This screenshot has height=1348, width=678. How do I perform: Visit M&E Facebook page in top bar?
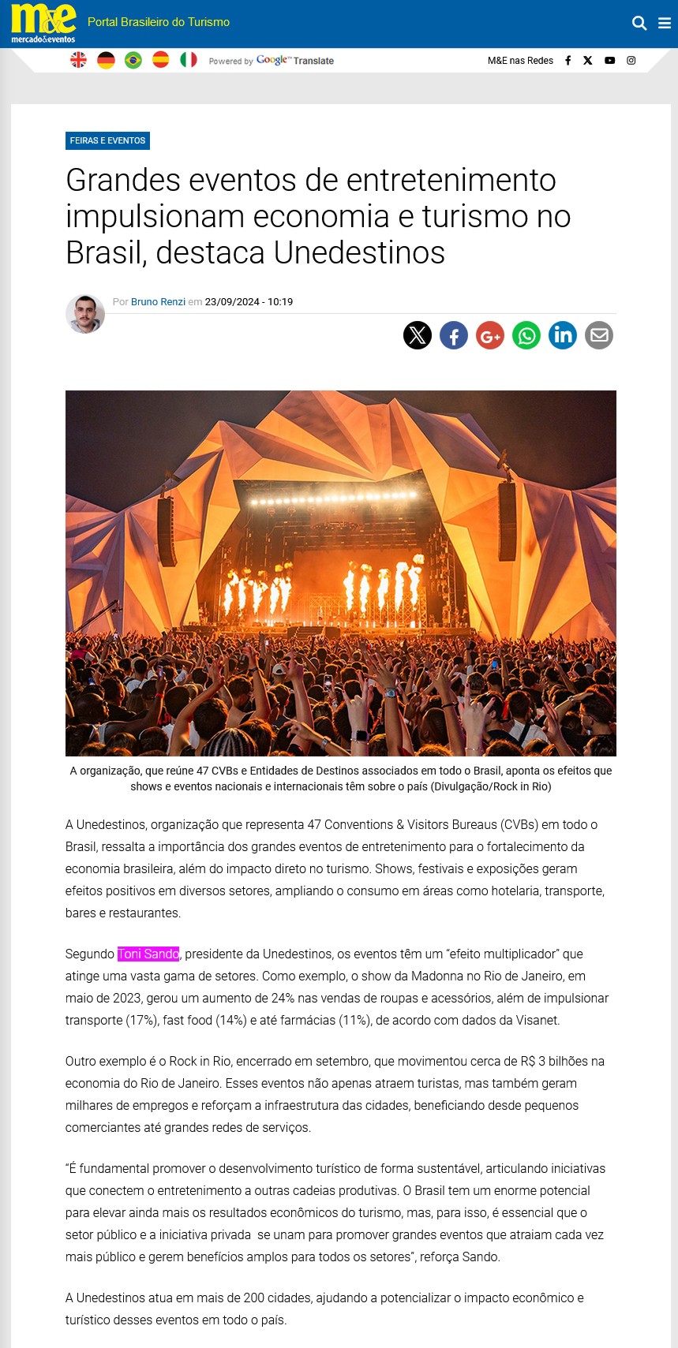tap(567, 61)
